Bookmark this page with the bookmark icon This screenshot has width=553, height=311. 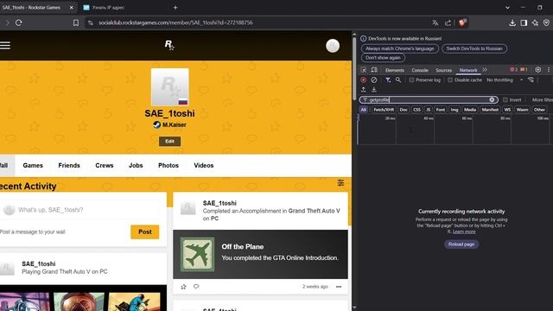pos(76,22)
